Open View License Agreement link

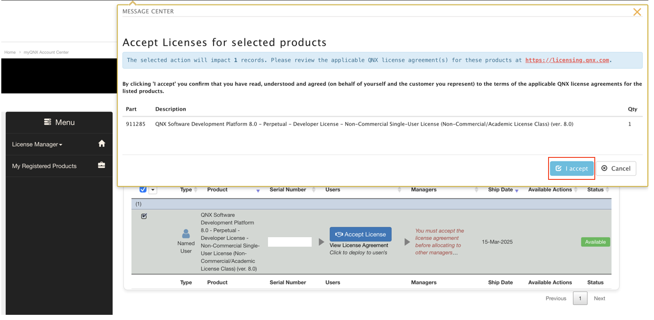tap(359, 245)
